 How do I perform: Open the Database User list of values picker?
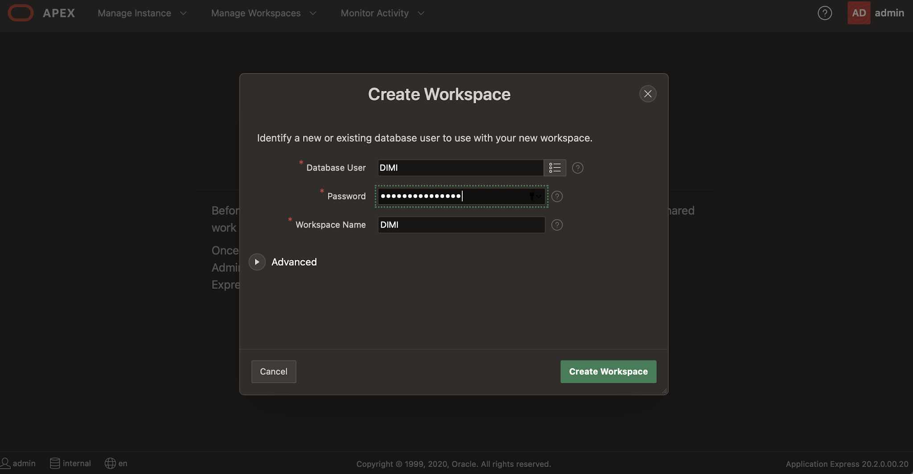pyautogui.click(x=555, y=168)
